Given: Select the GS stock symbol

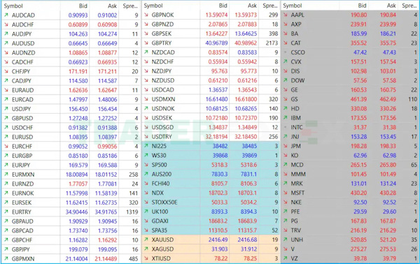Looking at the screenshot, I should click(295, 99).
